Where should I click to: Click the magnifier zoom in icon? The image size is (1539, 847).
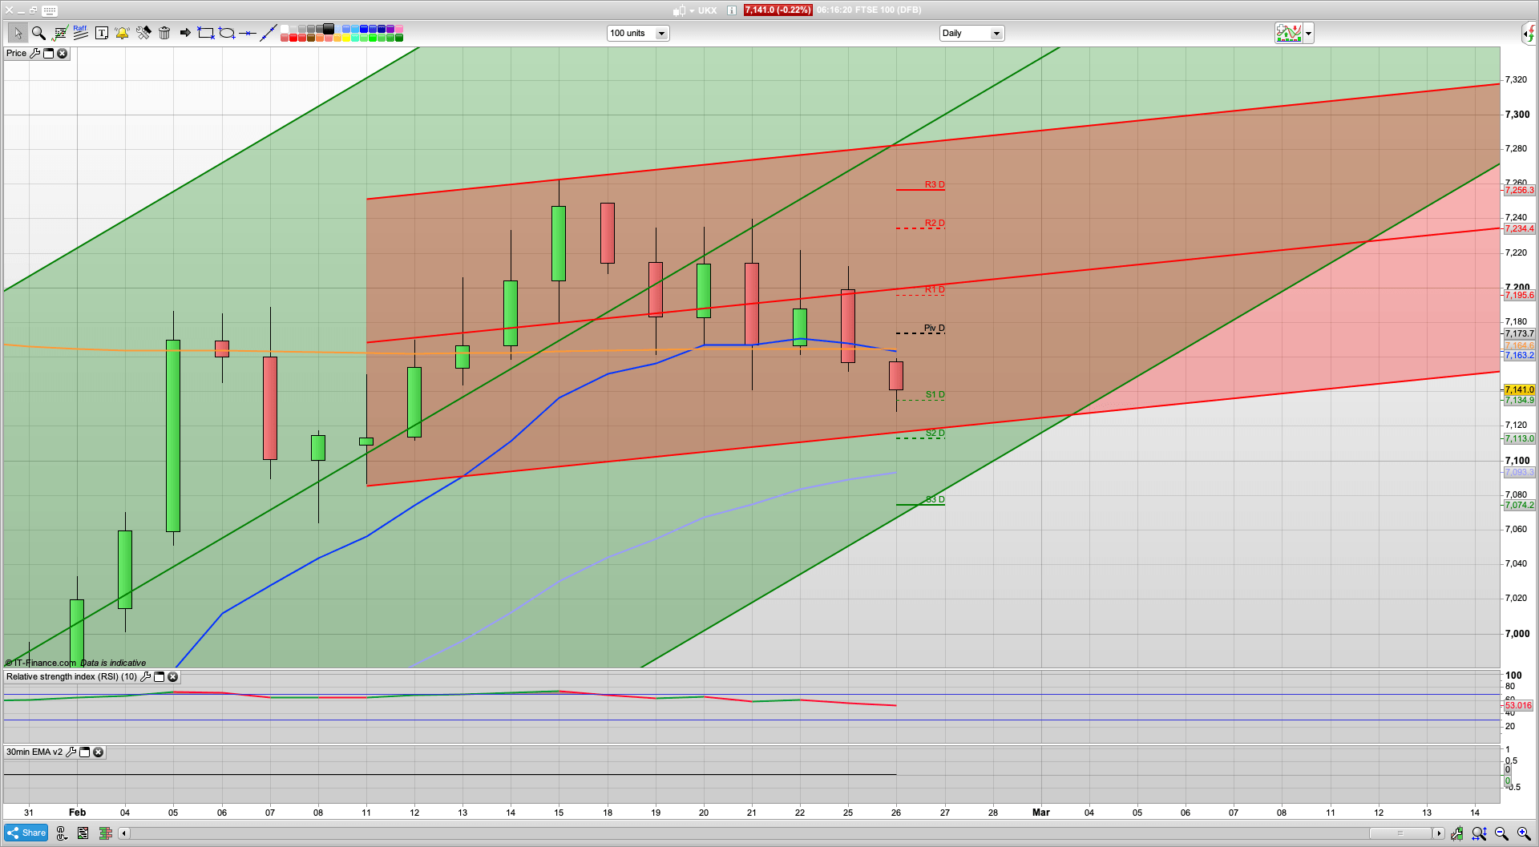point(1524,833)
